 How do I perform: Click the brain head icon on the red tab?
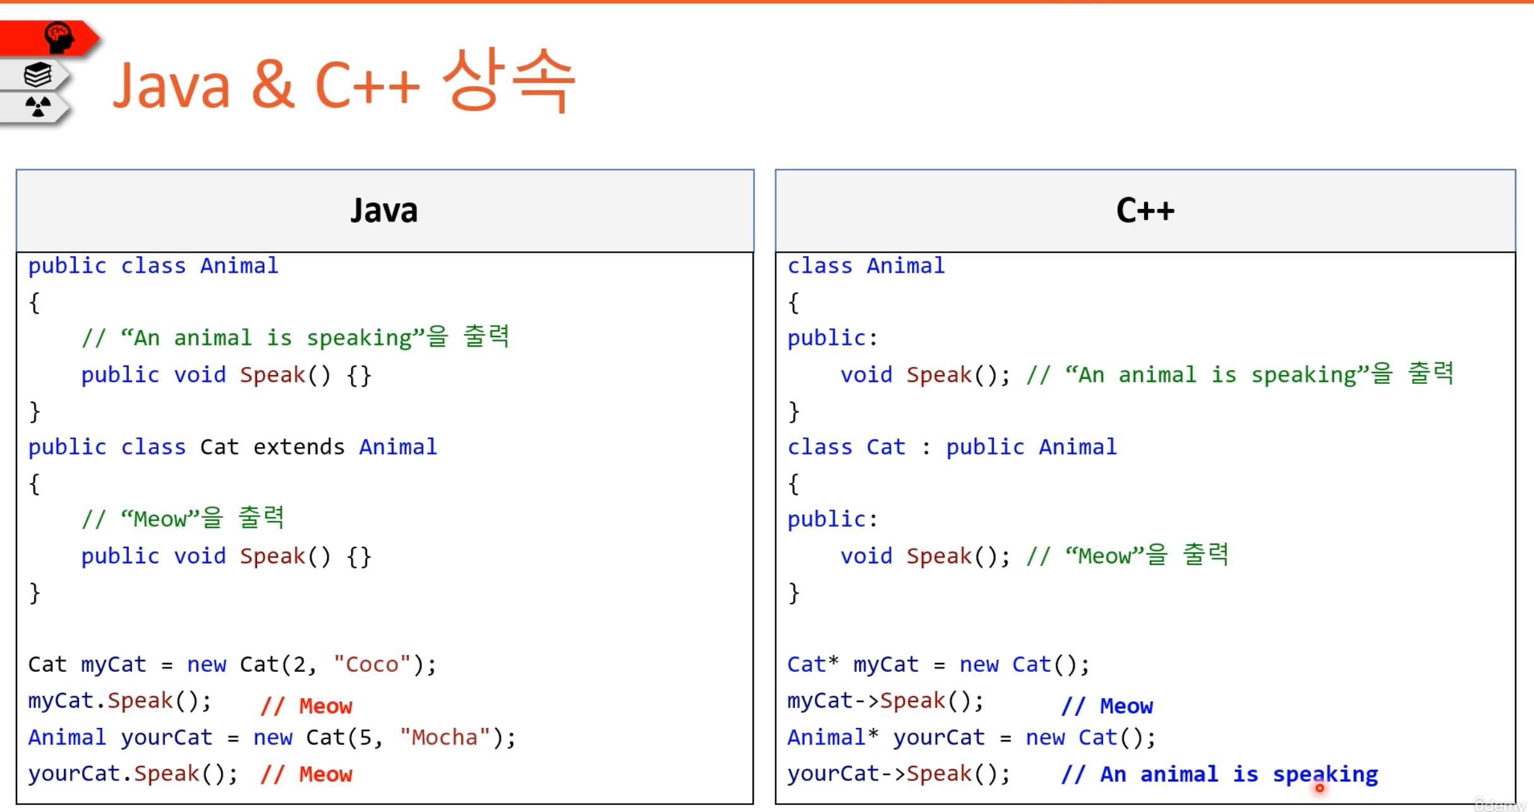point(59,37)
